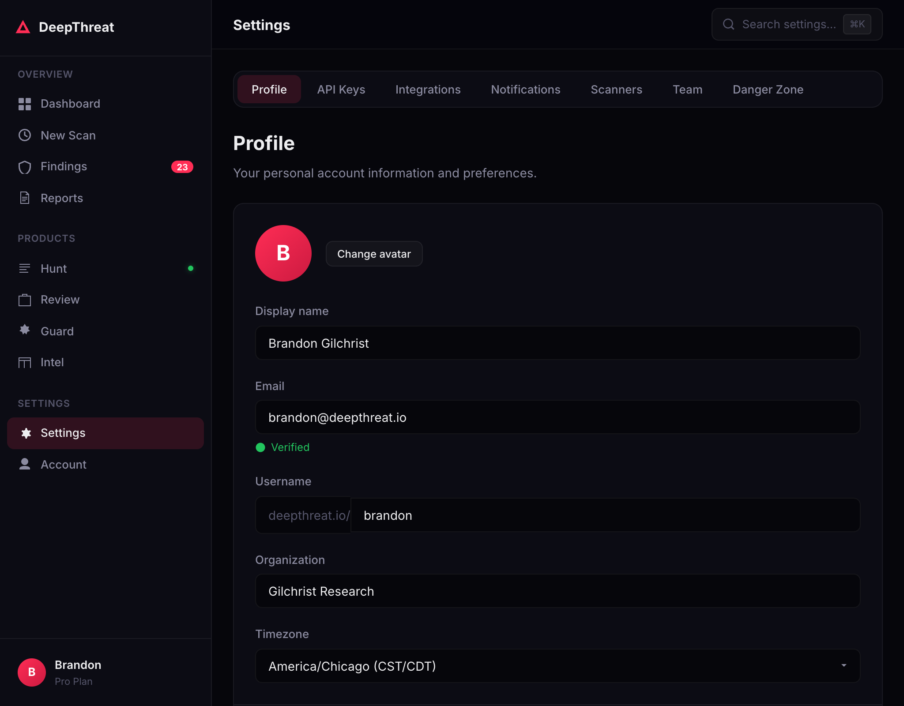Click the Findings shield icon
The height and width of the screenshot is (706, 904).
coord(25,167)
